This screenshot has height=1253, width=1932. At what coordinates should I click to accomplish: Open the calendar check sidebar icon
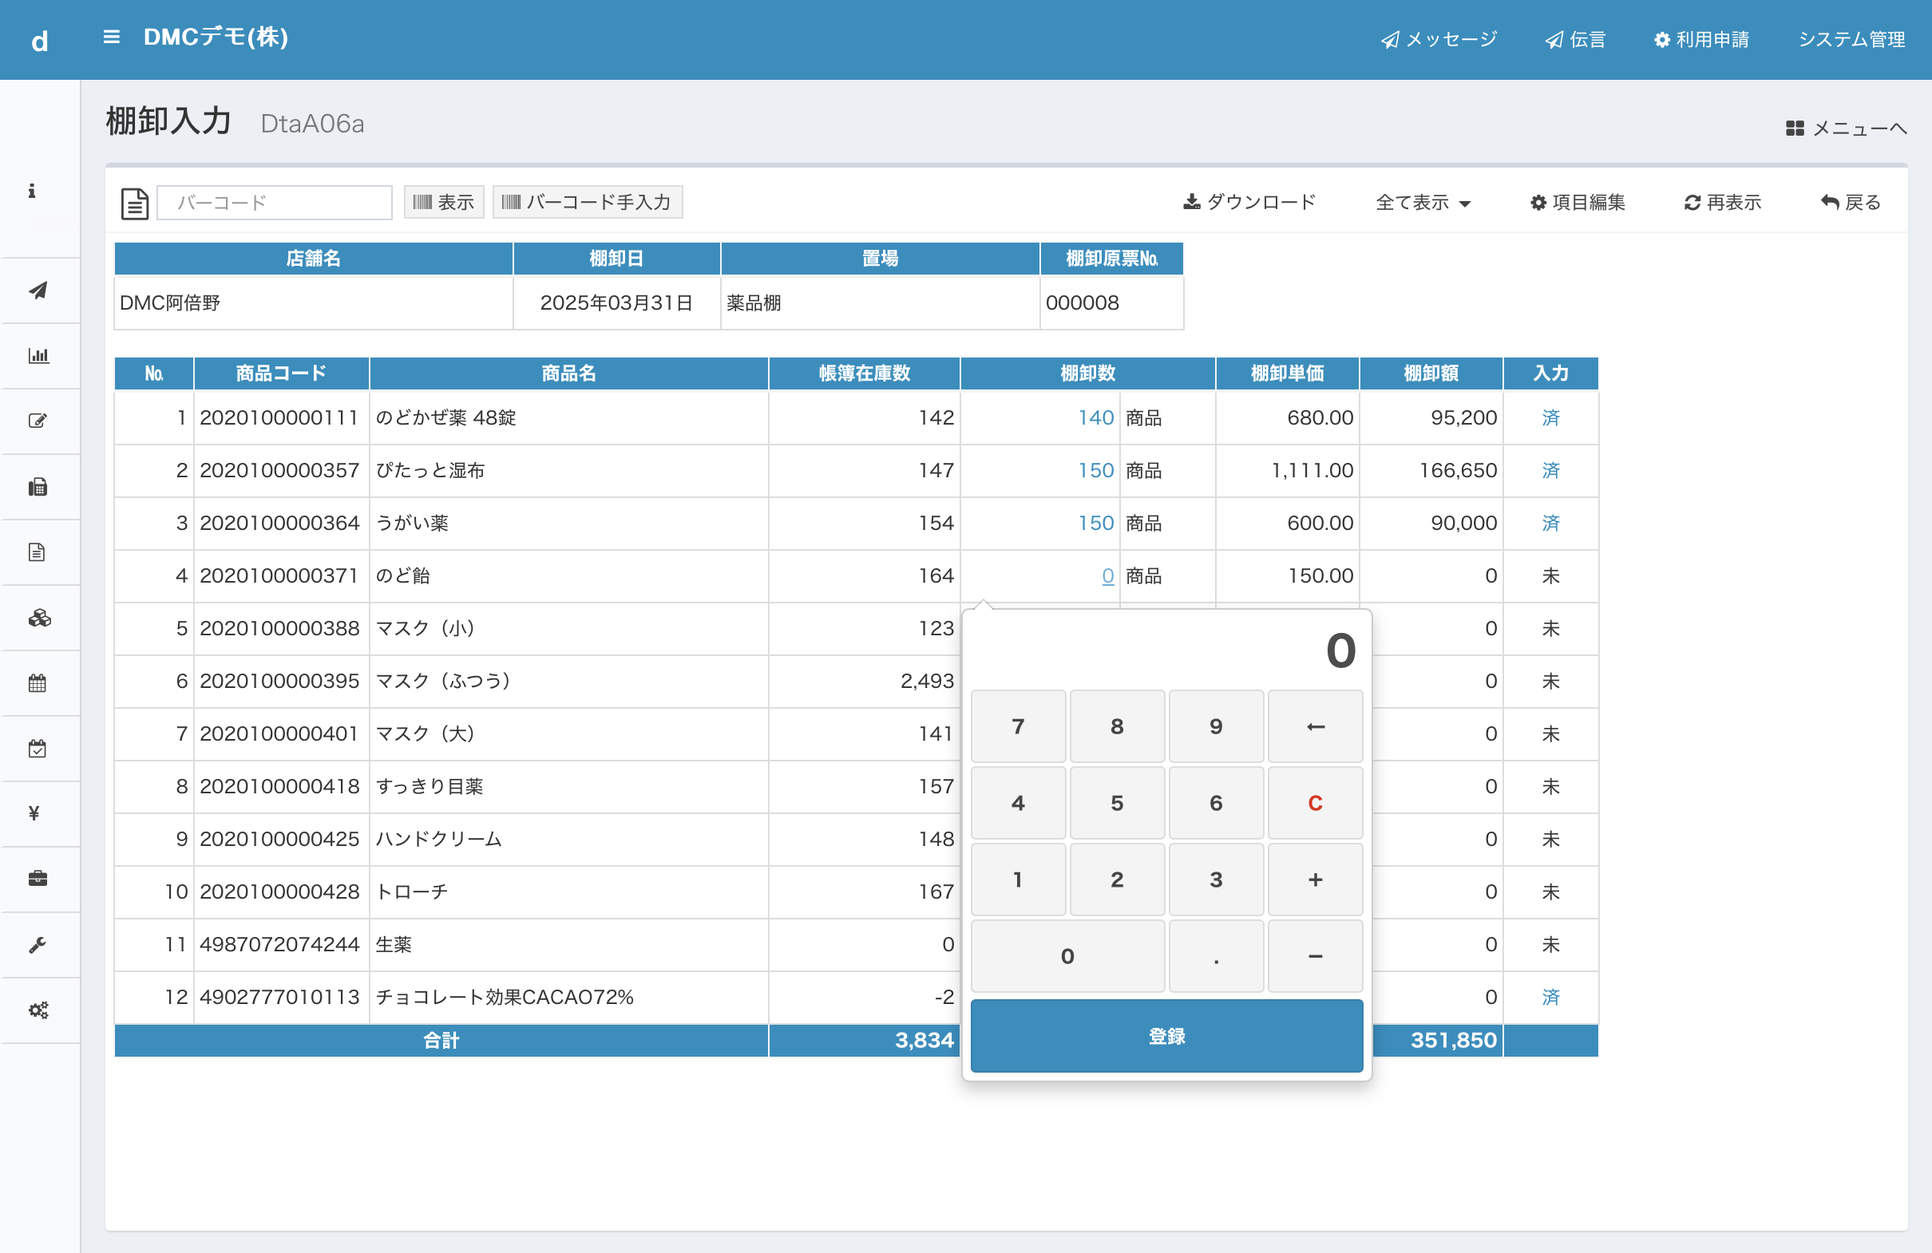click(38, 749)
